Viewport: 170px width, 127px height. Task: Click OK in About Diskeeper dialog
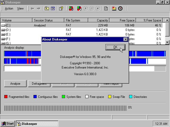point(115,47)
